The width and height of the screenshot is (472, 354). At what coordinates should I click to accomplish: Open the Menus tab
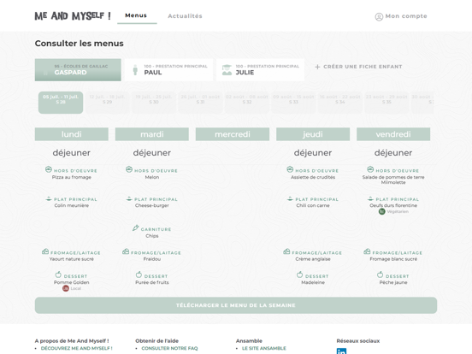pos(136,15)
